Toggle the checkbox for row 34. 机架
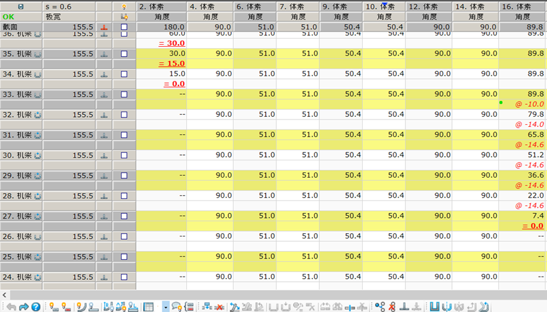 [124, 74]
